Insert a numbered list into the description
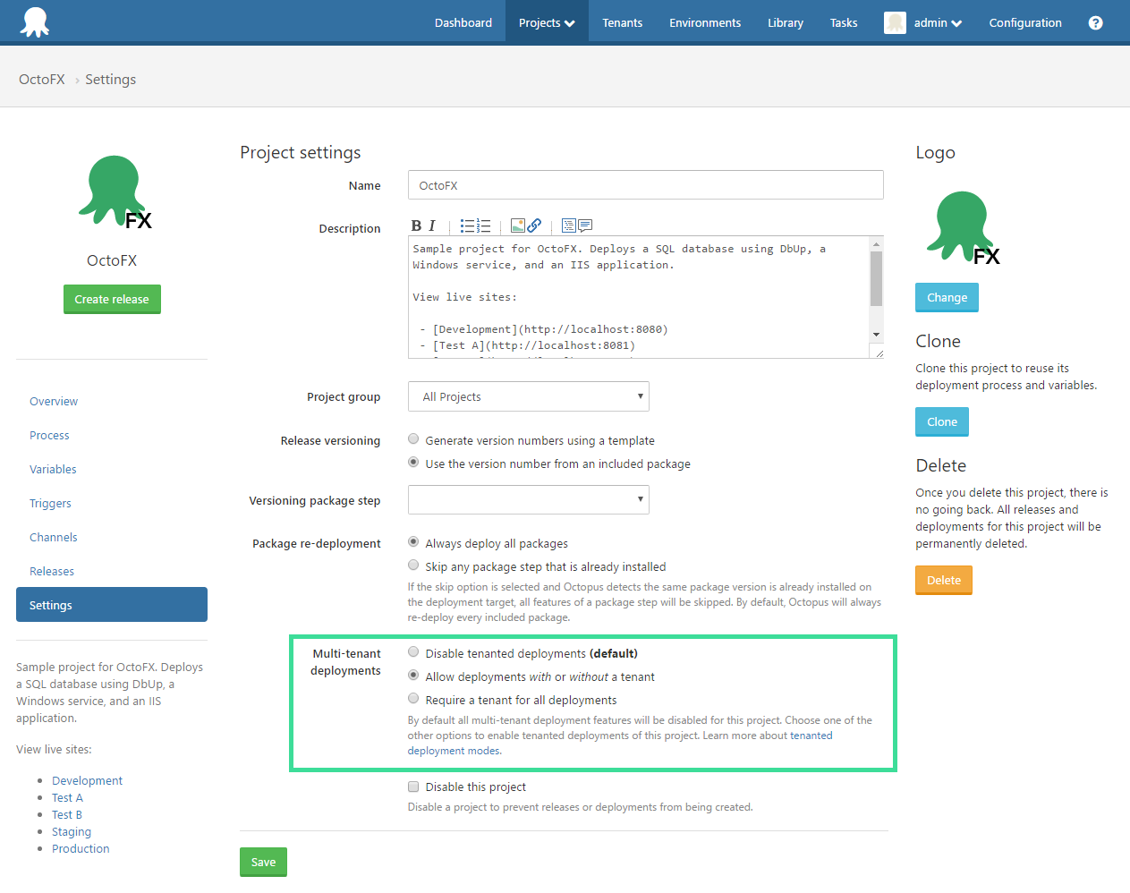 (x=482, y=225)
